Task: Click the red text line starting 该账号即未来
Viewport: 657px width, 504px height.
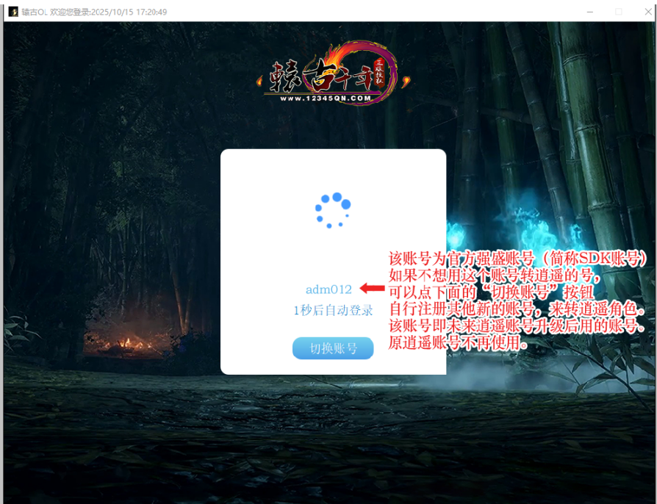Action: (x=517, y=326)
